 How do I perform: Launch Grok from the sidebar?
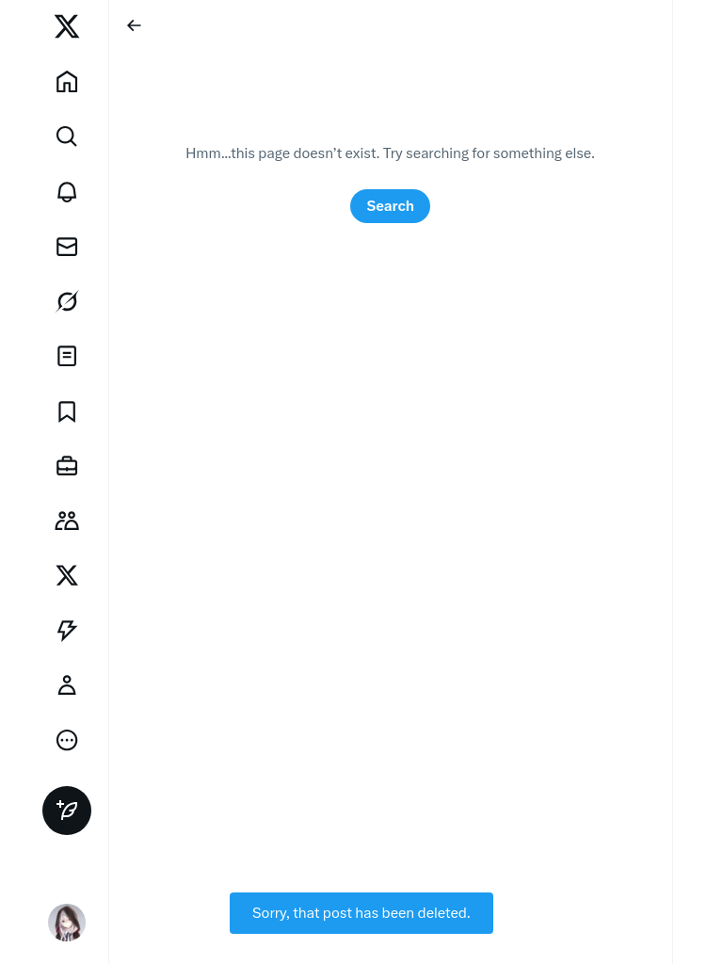tap(67, 301)
